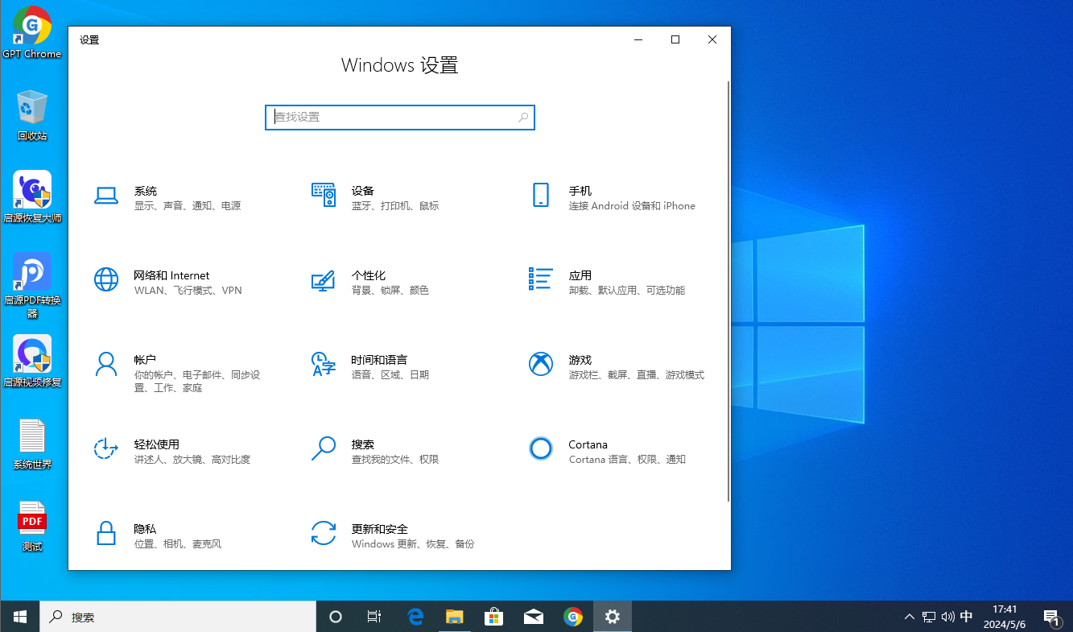
Task: Open File Explorer from the taskbar
Action: [x=455, y=617]
